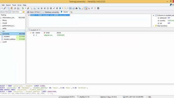Click the PayPal donate icon
174x98 pixels.
point(171,5)
